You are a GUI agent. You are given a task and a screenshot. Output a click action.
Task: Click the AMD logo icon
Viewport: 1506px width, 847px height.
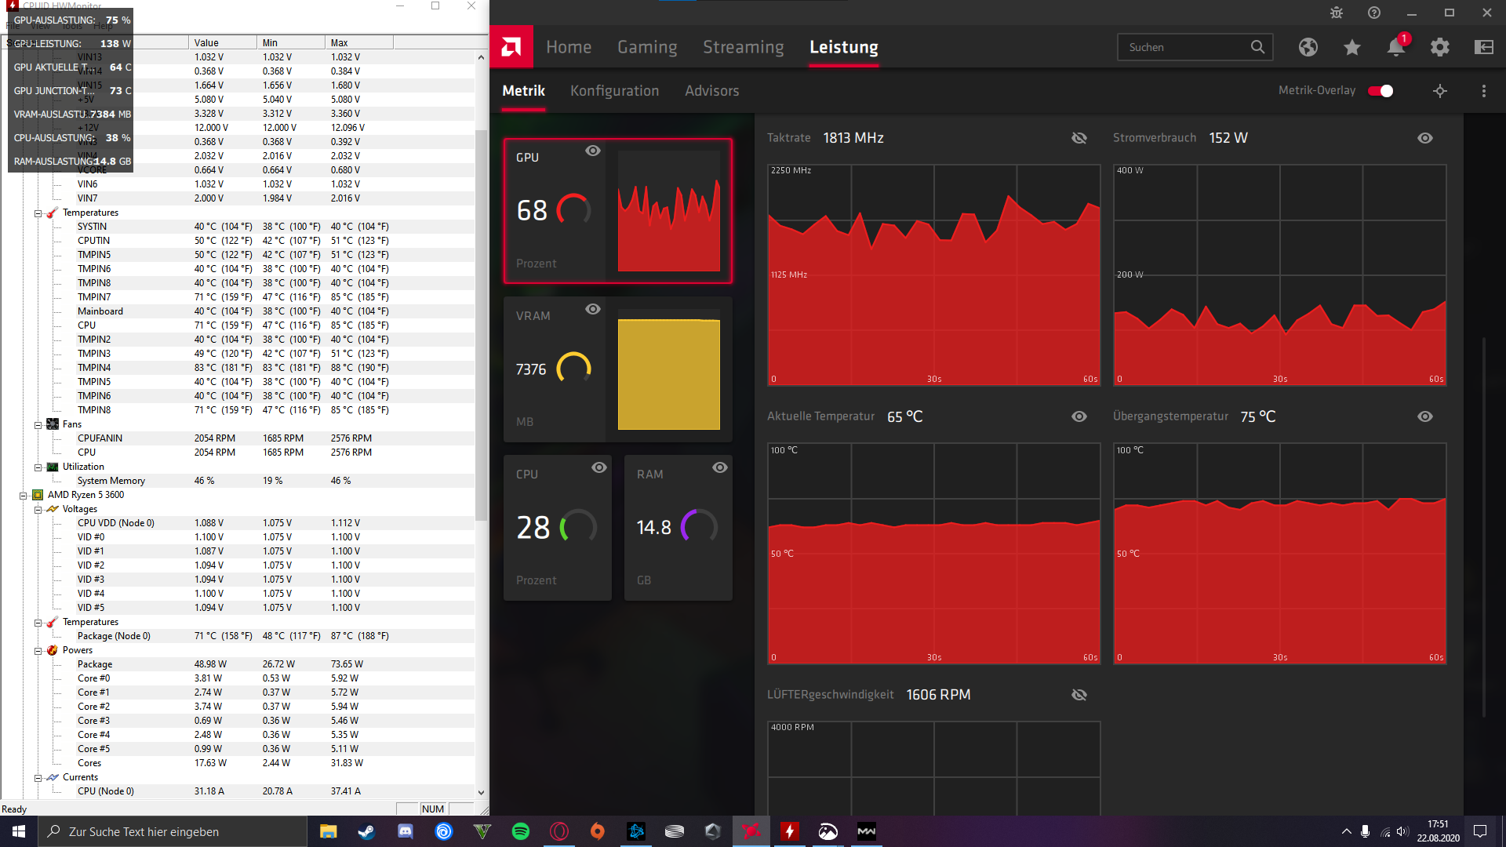click(x=511, y=47)
